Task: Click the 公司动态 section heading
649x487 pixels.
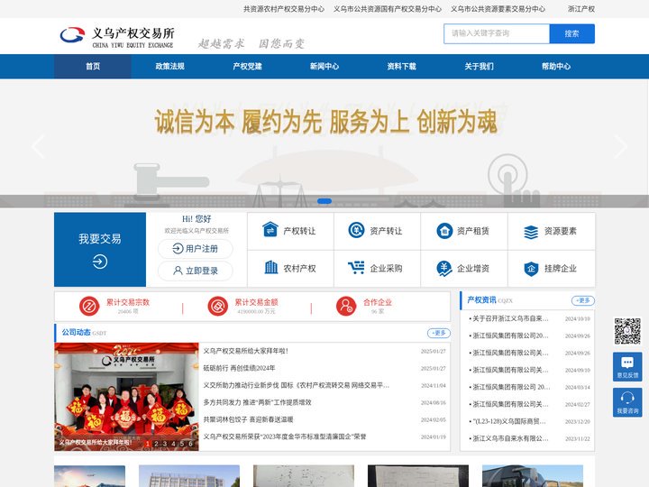Action: 76,332
